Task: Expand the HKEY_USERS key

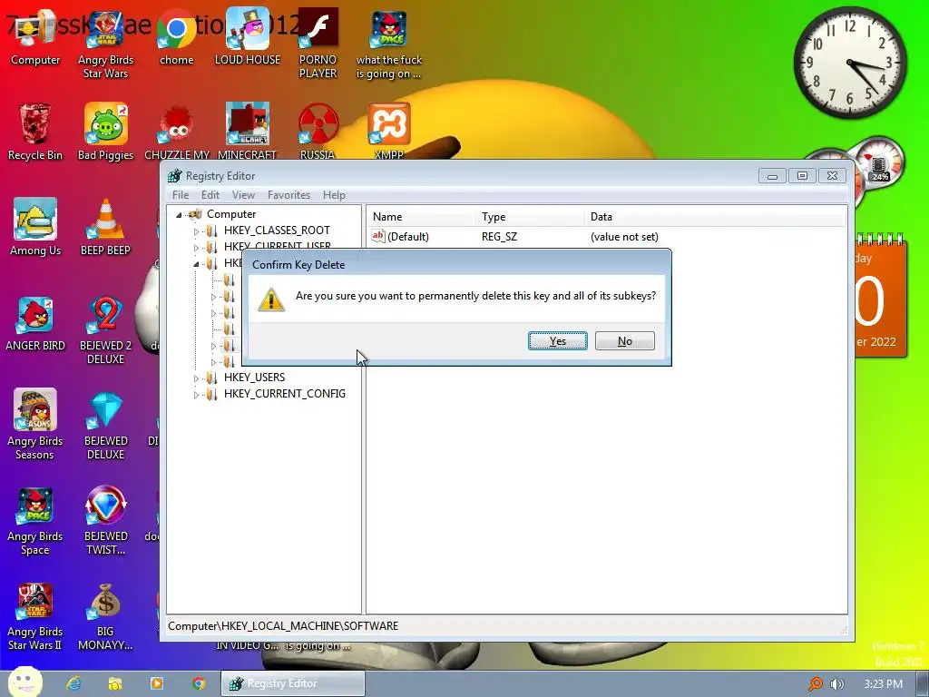Action: coord(196,378)
